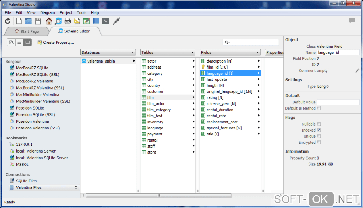363x208 pixels.
Task: Switch to column view mode icon
Action: [27, 42]
